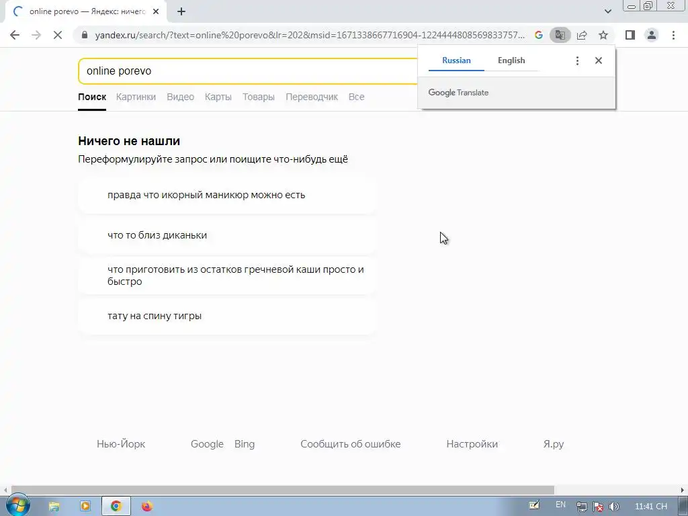Click the pen input tray icon
This screenshot has width=688, height=516.
click(x=534, y=505)
